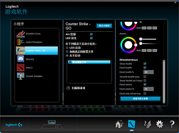This screenshot has width=179, height=133.
Task: Enable Flash only reload key checkbox
Action: (x=145, y=93)
